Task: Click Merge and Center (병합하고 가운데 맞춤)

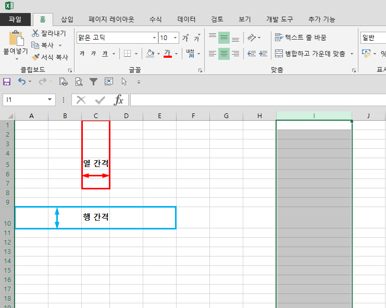Action: [310, 54]
